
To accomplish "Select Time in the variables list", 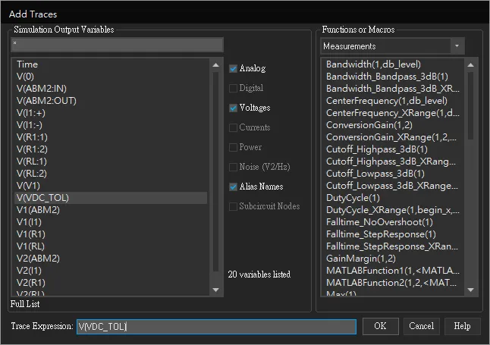I will pos(27,64).
